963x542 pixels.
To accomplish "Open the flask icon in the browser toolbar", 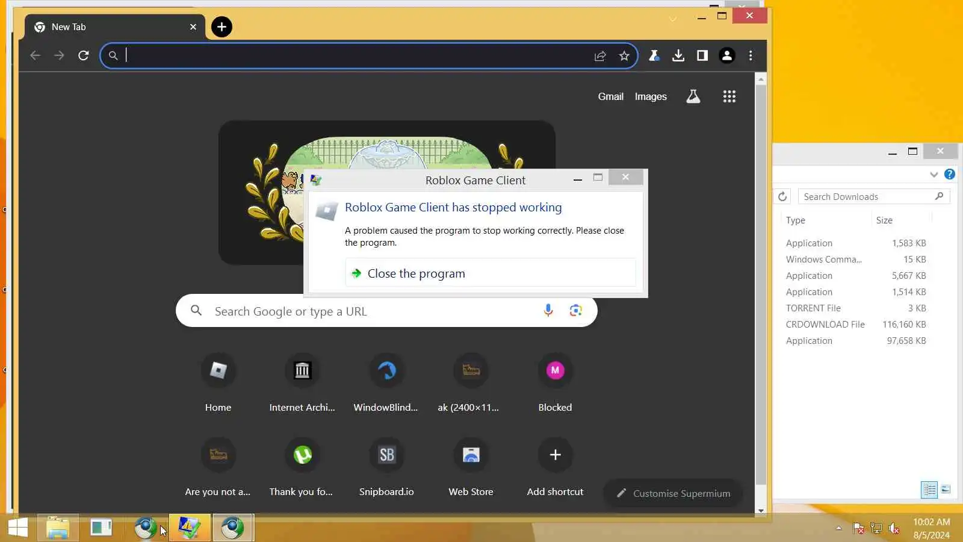I will [x=654, y=56].
